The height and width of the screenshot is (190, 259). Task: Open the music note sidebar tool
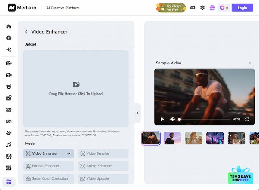coord(9,145)
